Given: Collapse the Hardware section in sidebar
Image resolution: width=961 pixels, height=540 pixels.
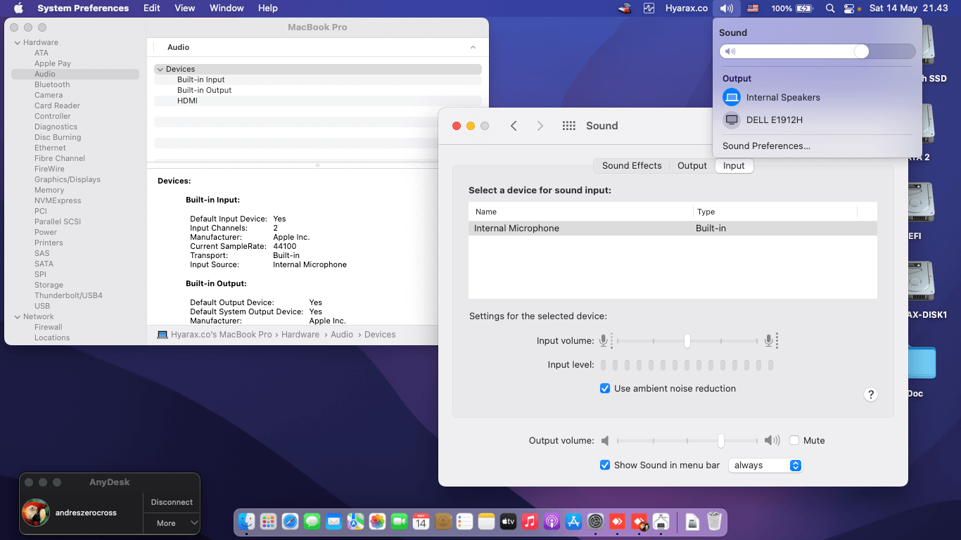Looking at the screenshot, I should [17, 42].
